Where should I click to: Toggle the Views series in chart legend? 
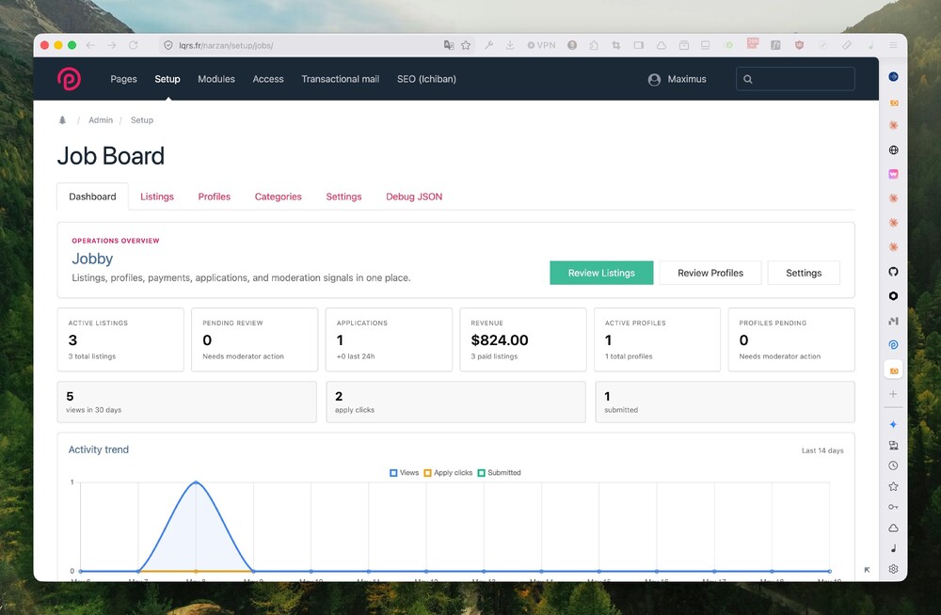pyautogui.click(x=404, y=473)
